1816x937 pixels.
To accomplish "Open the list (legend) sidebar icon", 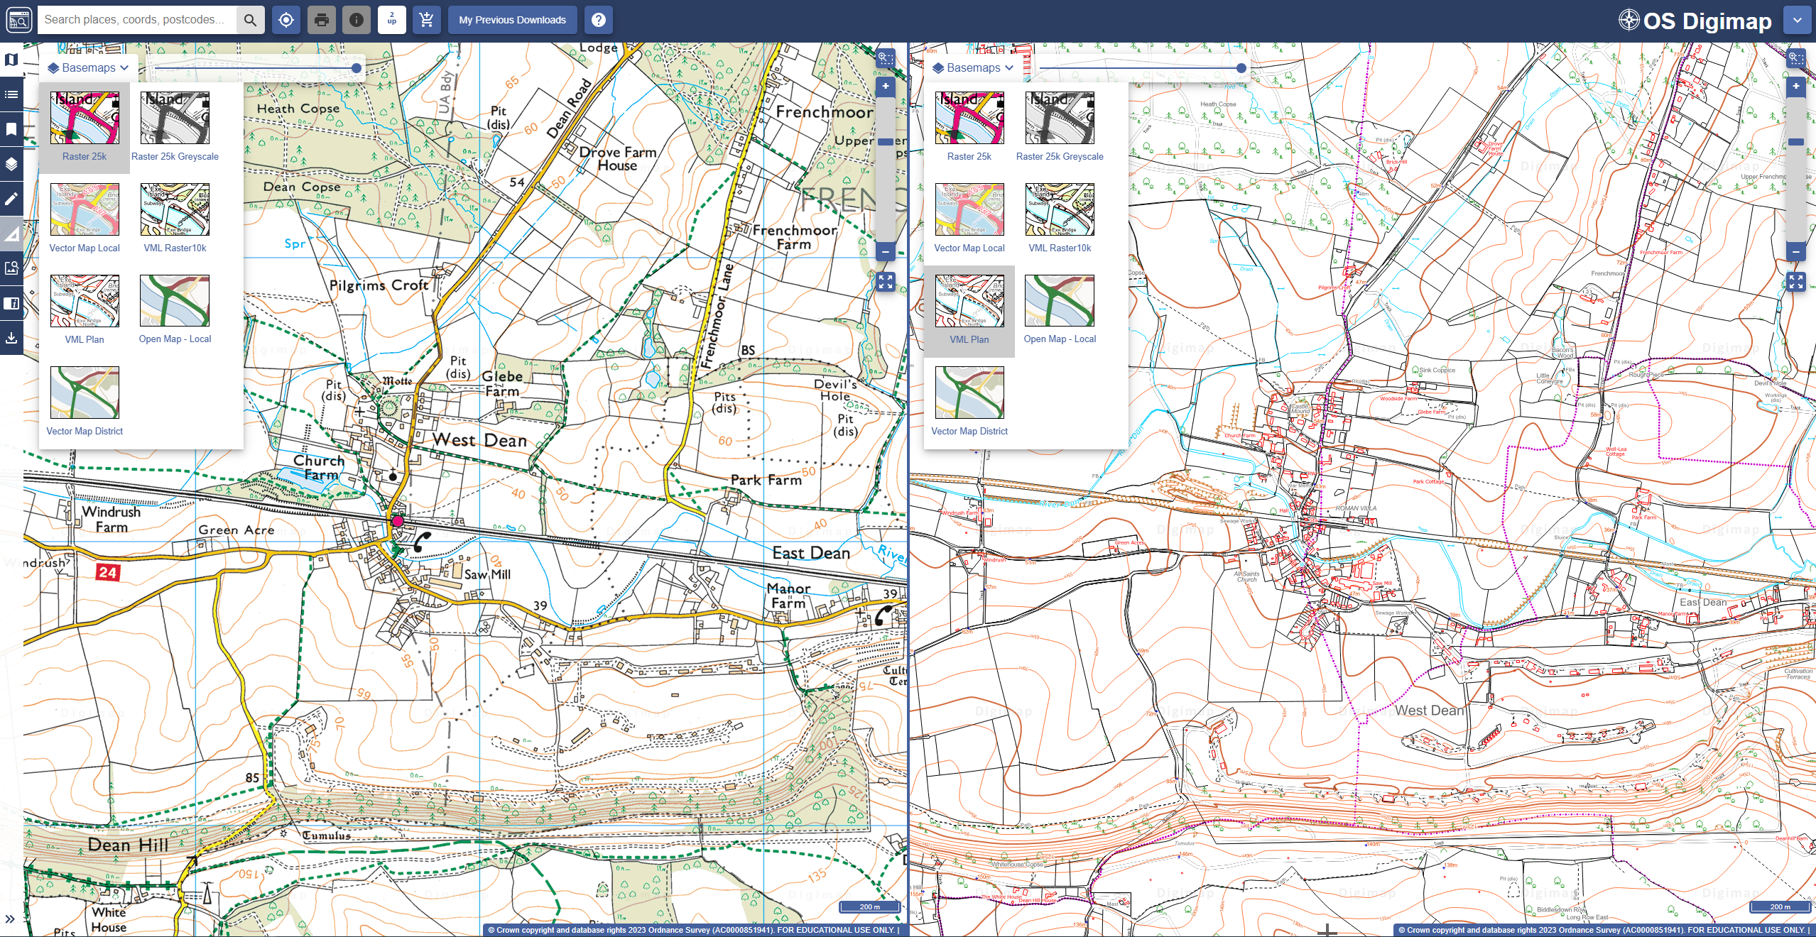I will (11, 94).
